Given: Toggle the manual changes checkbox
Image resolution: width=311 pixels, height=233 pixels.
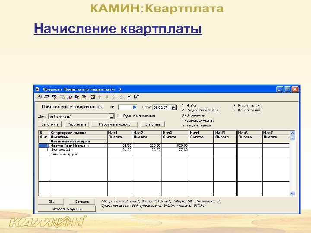Looking at the screenshot, I should pyautogui.click(x=119, y=116).
